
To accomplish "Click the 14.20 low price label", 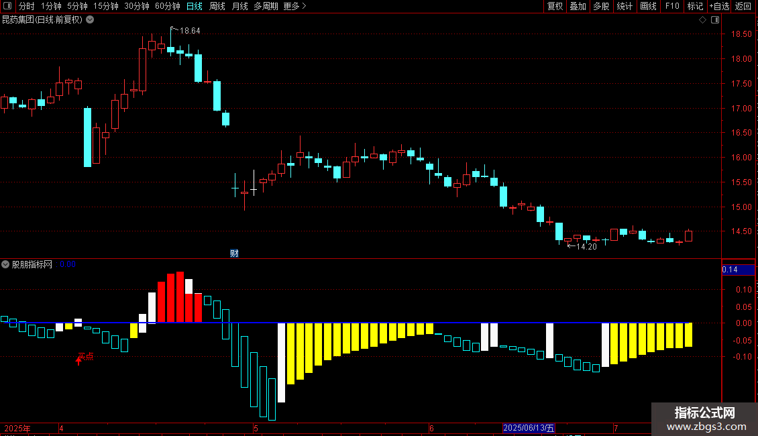I will (x=586, y=247).
